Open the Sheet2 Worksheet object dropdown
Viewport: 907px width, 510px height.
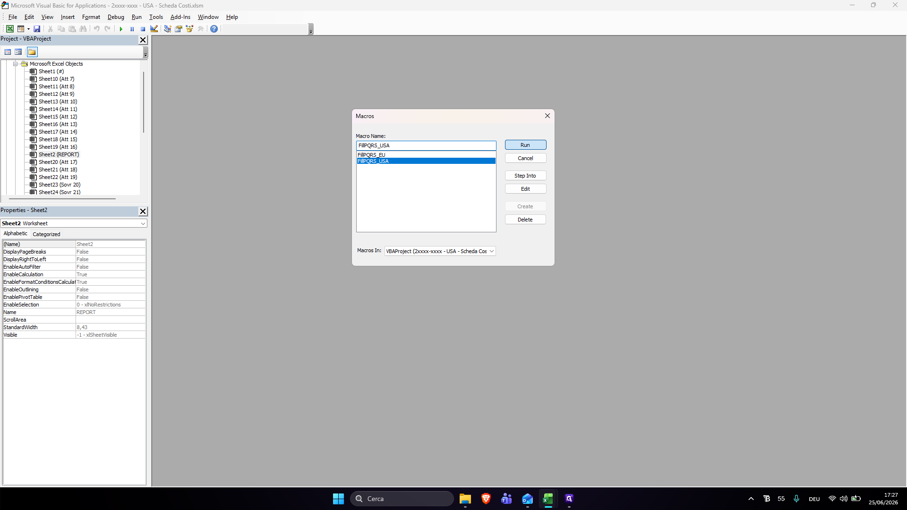[74, 223]
